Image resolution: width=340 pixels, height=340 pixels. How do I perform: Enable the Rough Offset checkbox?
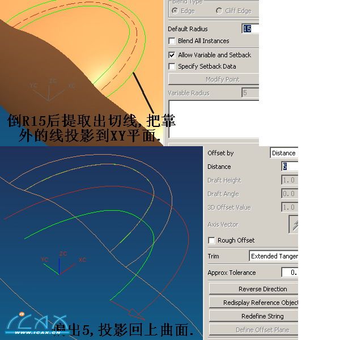click(211, 240)
